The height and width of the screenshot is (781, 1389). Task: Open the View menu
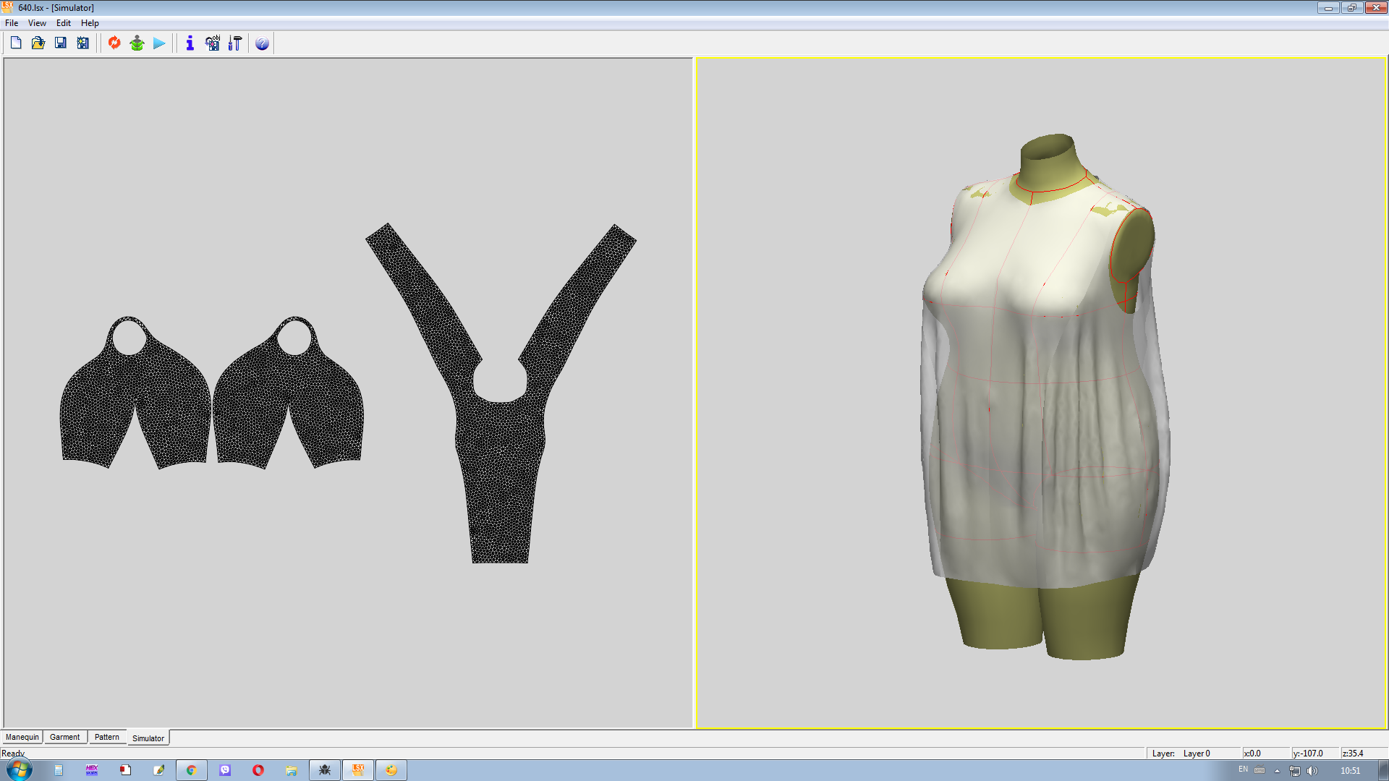(37, 23)
